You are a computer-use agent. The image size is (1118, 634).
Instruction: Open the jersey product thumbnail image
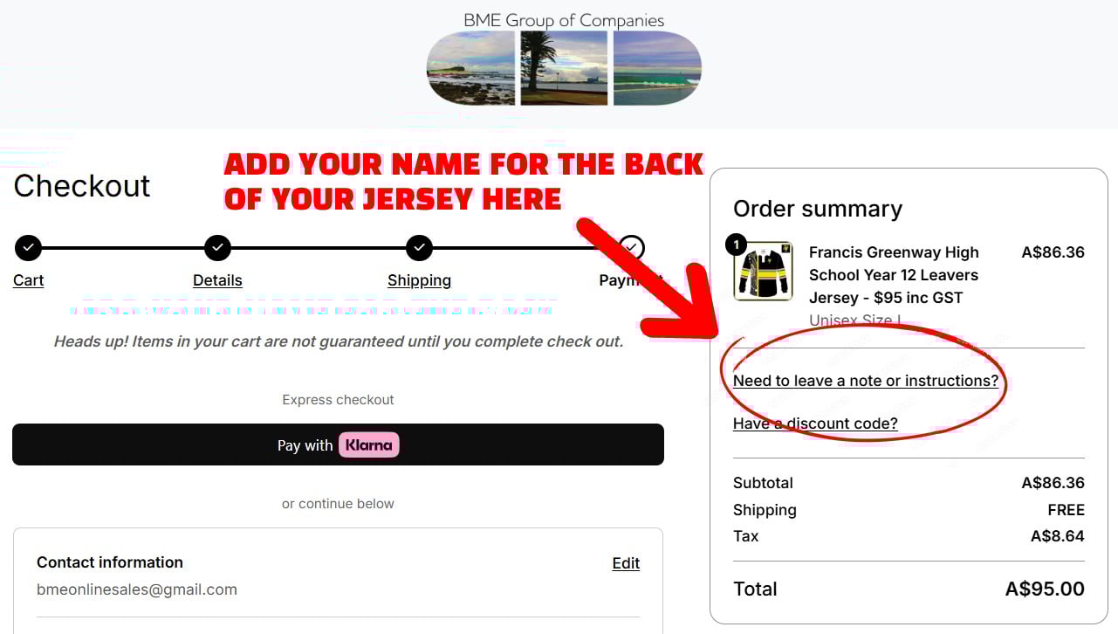click(x=764, y=272)
